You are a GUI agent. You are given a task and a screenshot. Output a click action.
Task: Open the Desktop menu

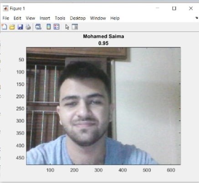pos(78,18)
